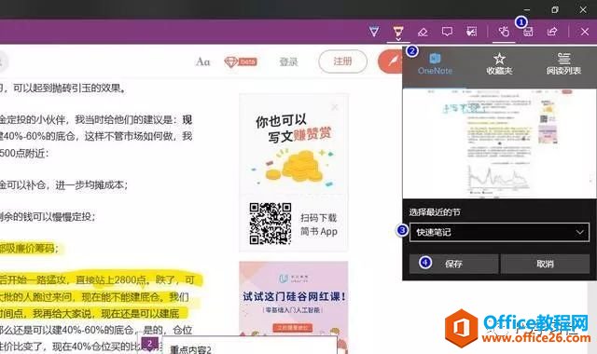This screenshot has height=354, width=597.
Task: Click the 注册 button
Action: 342,61
